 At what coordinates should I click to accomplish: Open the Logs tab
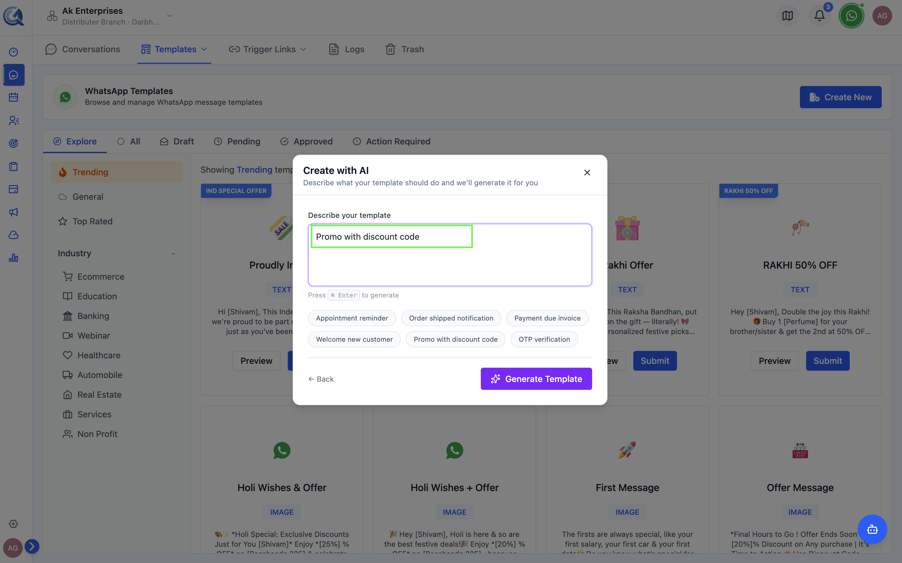346,49
